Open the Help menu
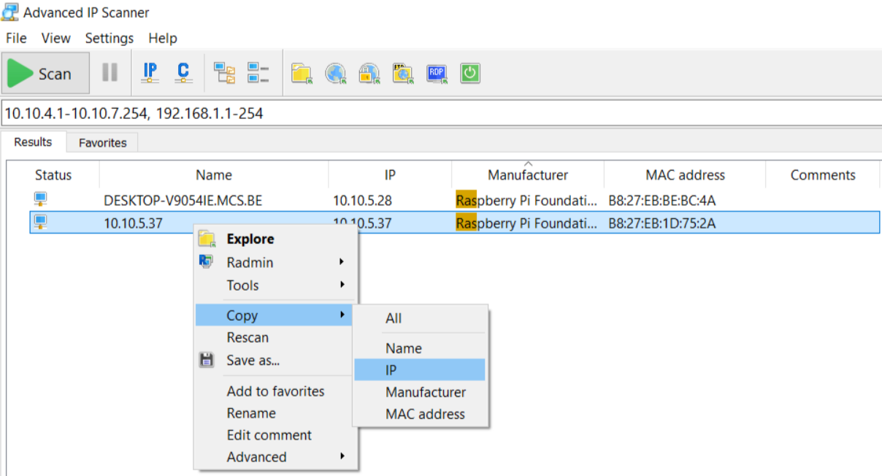The width and height of the screenshot is (882, 476). coord(163,38)
